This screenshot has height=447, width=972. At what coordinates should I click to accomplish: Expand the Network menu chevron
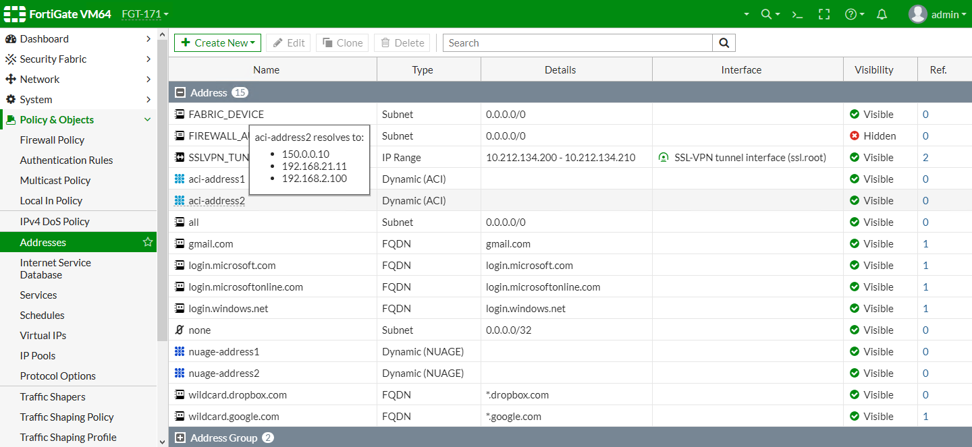click(x=148, y=80)
